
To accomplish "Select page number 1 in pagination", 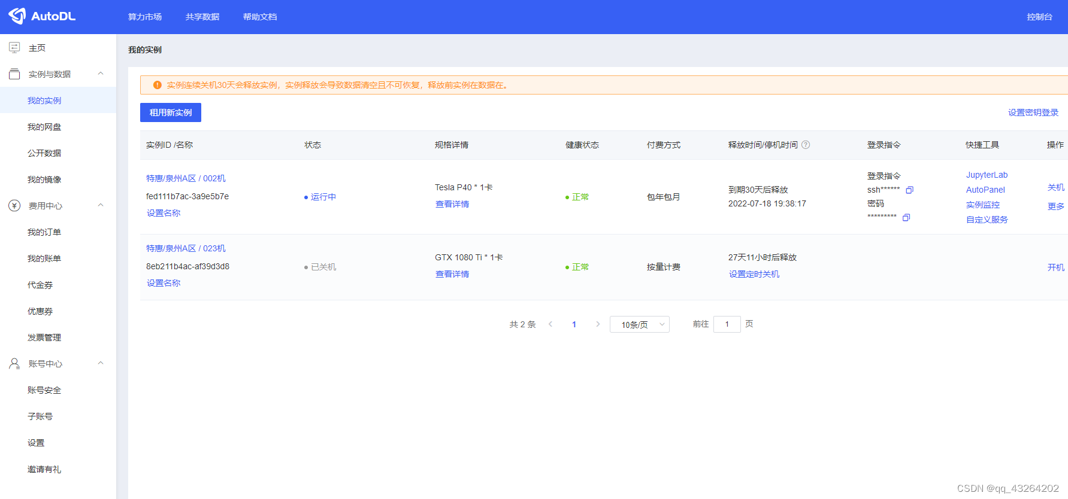I will click(x=574, y=324).
